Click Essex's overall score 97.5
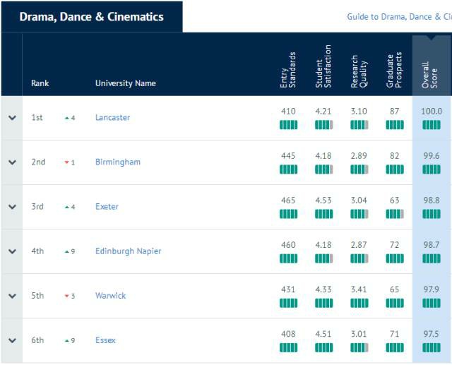Image resolution: width=452 pixels, height=365 pixels. click(432, 334)
